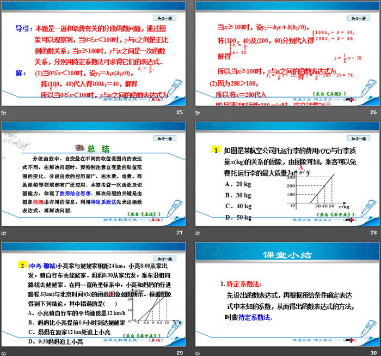Screen dimensions: 381x356
Task: Click the books icon beside 总结 heading
Action: 79,148
